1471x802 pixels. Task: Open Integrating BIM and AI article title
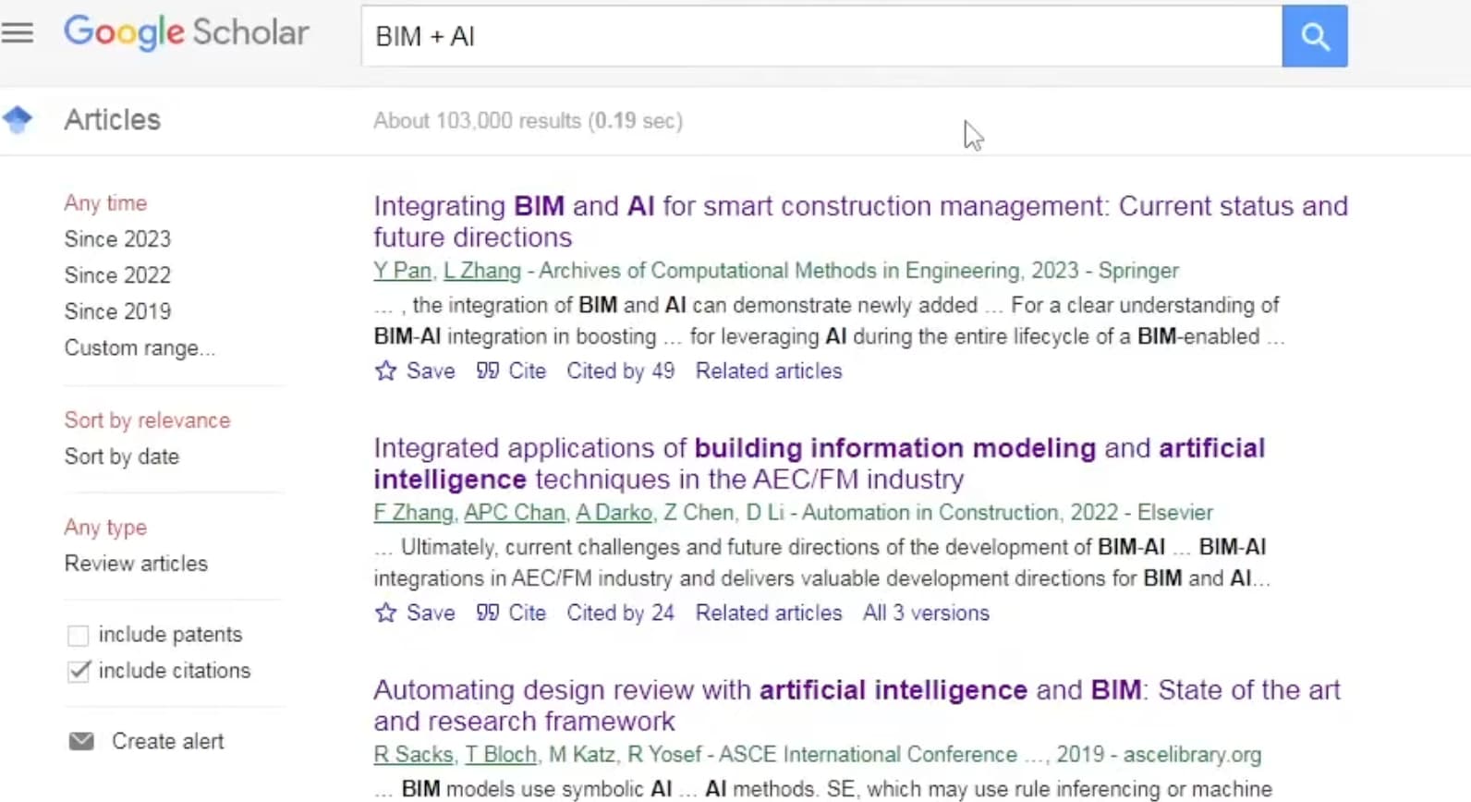pyautogui.click(x=860, y=222)
